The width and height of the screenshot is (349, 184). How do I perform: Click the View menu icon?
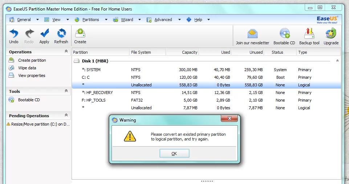46,20
